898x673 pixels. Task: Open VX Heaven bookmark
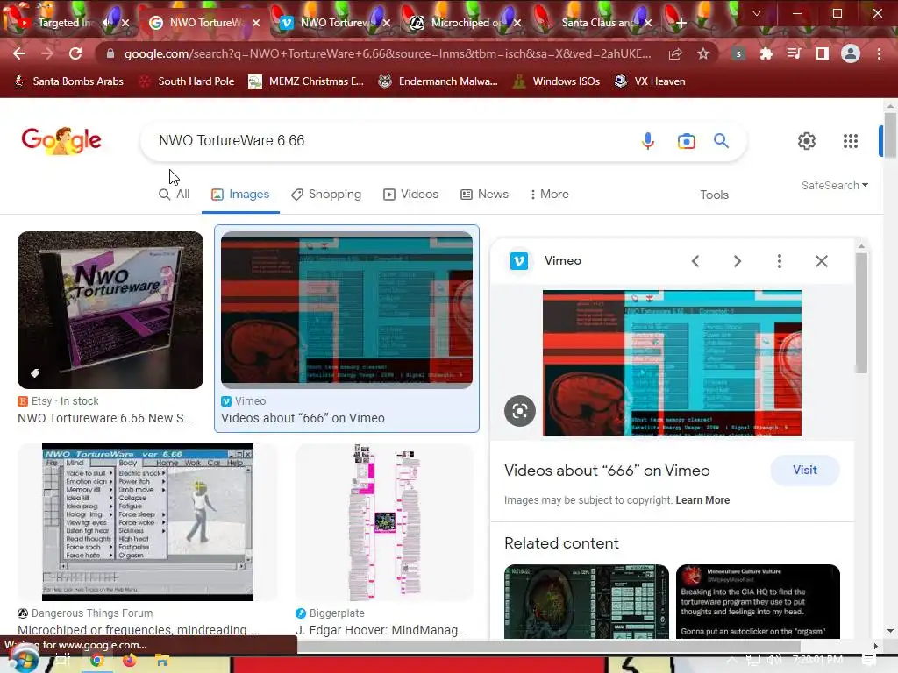(650, 81)
